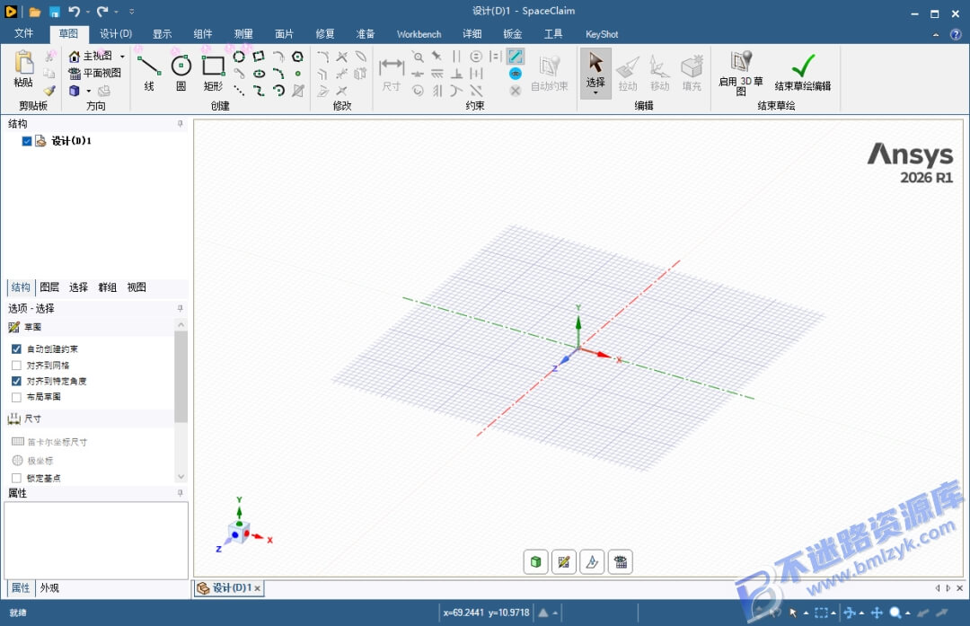This screenshot has width=970, height=626.
Task: Click the sketch mode pencil button in viewport
Action: (563, 561)
